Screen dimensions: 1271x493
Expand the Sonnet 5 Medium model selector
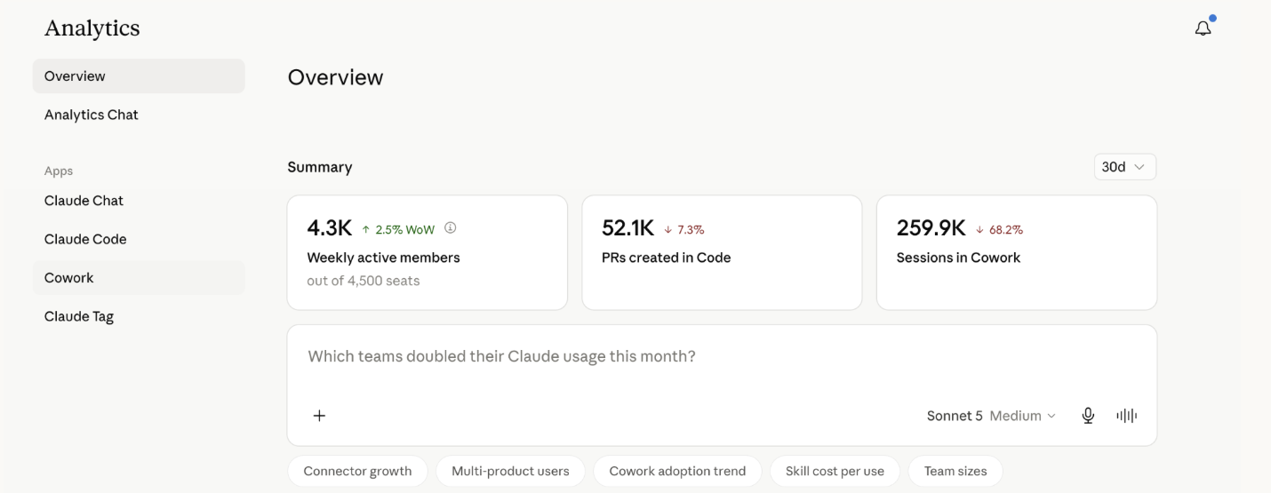[x=991, y=416]
